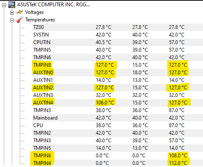This screenshot has height=167, width=203.
Task: Click the 40.0 °C value in TMPIN2 row
Action: [x=140, y=133]
